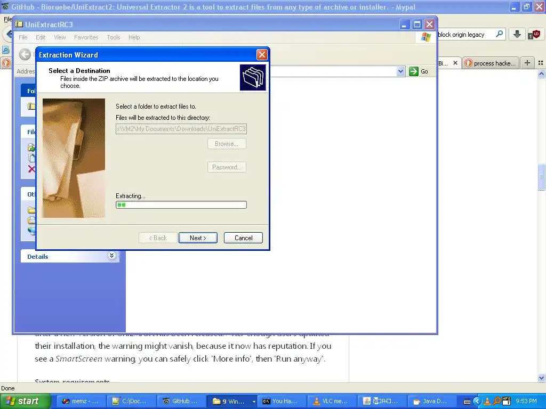
Task: Click the Details panel header
Action: 70,256
